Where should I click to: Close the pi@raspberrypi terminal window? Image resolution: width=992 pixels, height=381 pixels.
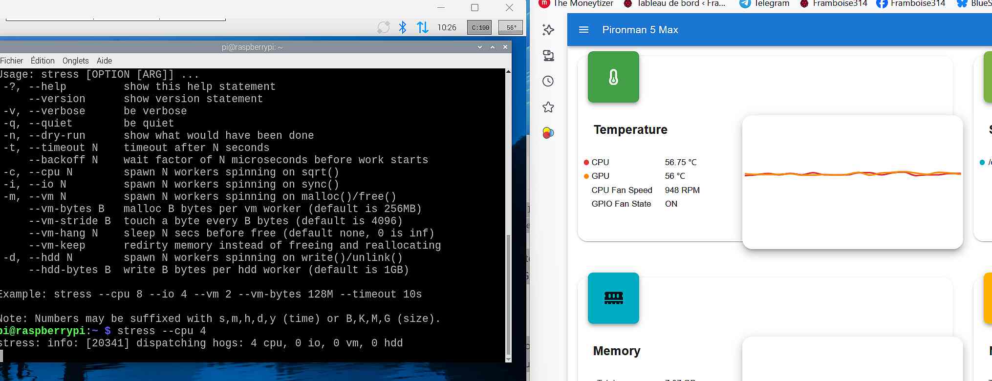[505, 47]
